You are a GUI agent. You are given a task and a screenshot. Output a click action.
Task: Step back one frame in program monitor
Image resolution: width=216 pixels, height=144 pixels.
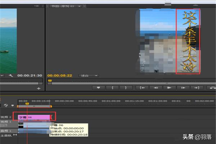(x=156, y=87)
